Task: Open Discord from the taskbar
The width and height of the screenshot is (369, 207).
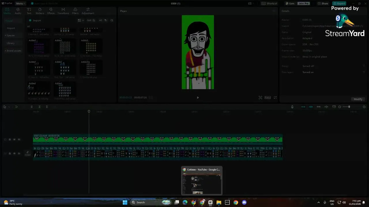Action: (x=244, y=202)
